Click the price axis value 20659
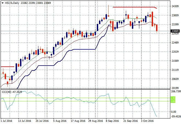 tap(175, 79)
